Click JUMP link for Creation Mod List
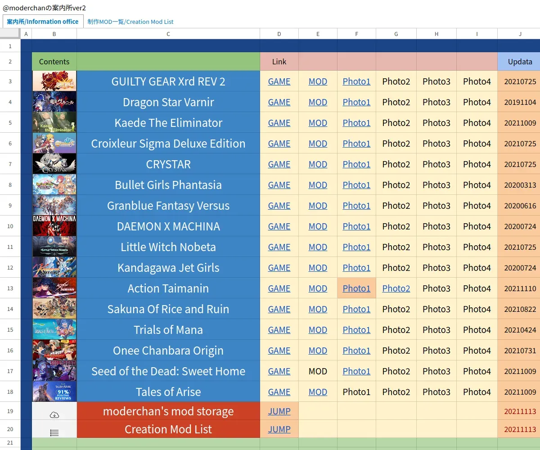Image resolution: width=540 pixels, height=450 pixels. click(x=279, y=429)
